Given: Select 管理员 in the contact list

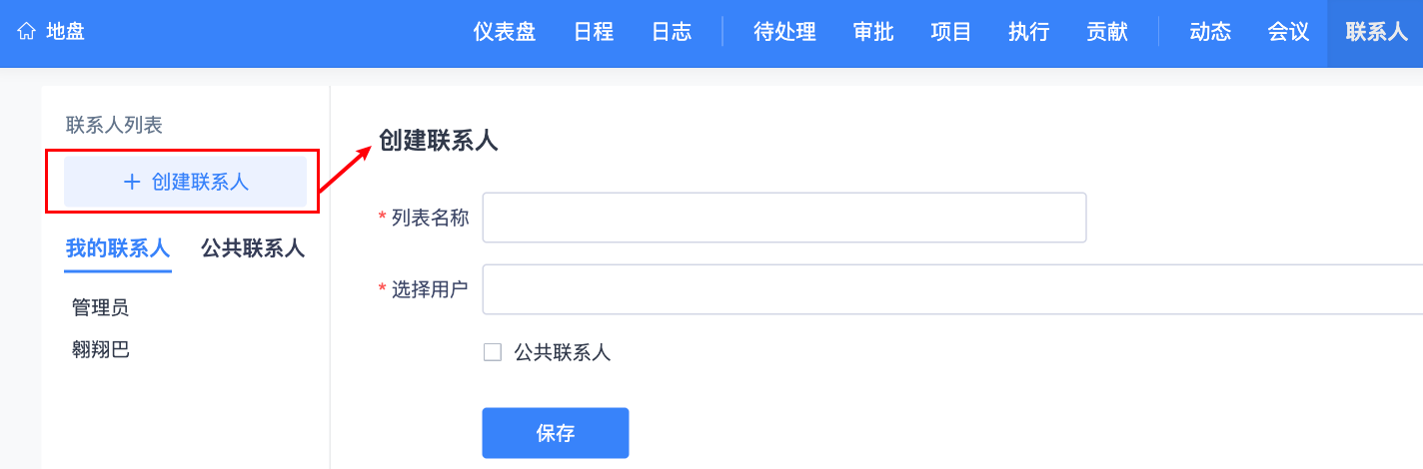Looking at the screenshot, I should [101, 307].
